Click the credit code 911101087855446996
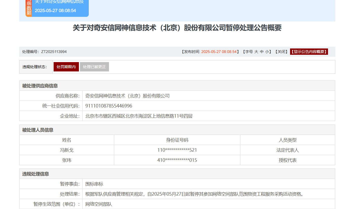Image resolution: width=349 pixels, height=209 pixels. 109,106
